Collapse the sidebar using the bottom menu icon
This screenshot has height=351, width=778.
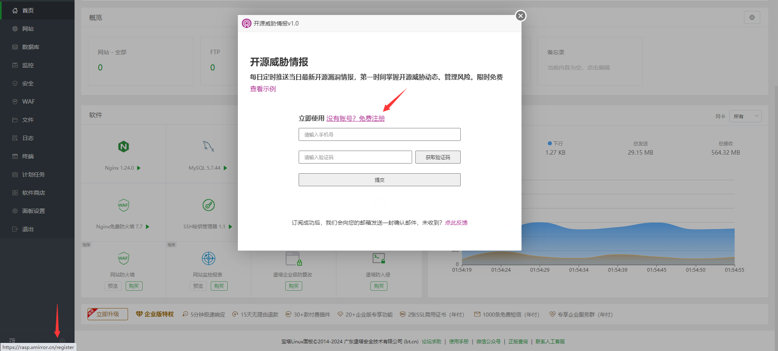[12, 340]
